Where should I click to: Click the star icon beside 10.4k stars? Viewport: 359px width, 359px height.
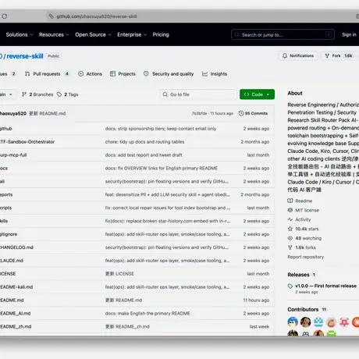(x=290, y=229)
